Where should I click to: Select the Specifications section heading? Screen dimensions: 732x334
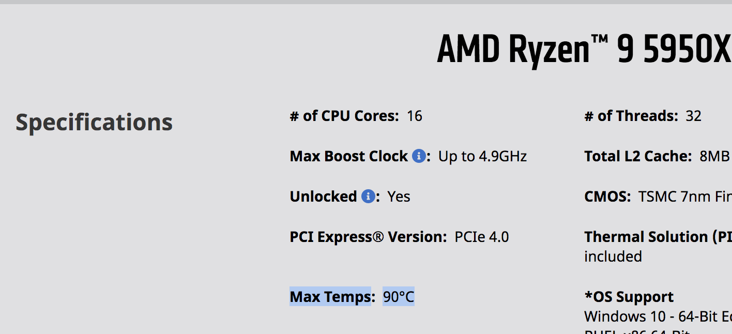(94, 122)
